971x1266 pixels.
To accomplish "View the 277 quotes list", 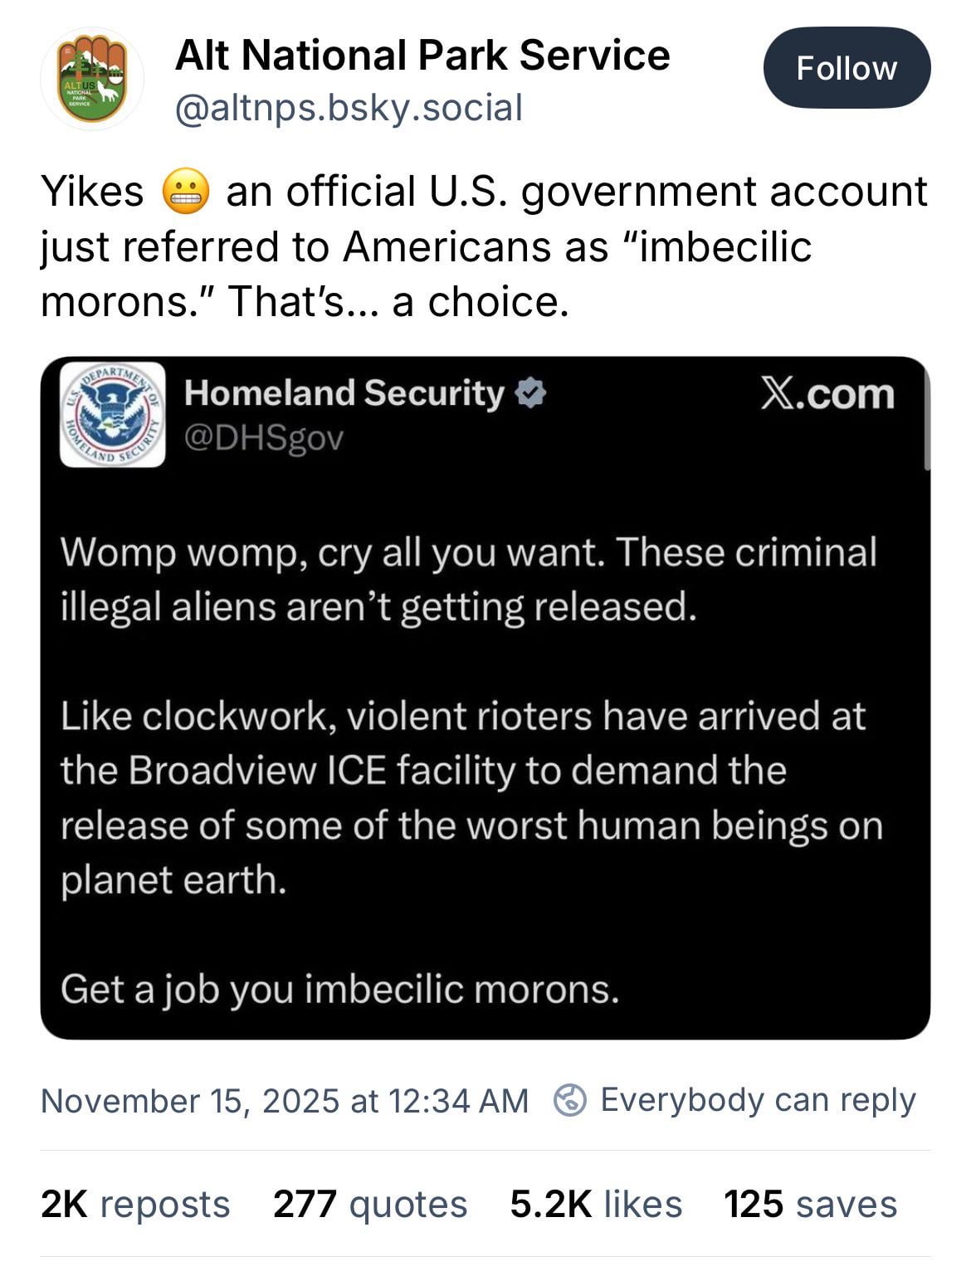I will [x=370, y=1204].
